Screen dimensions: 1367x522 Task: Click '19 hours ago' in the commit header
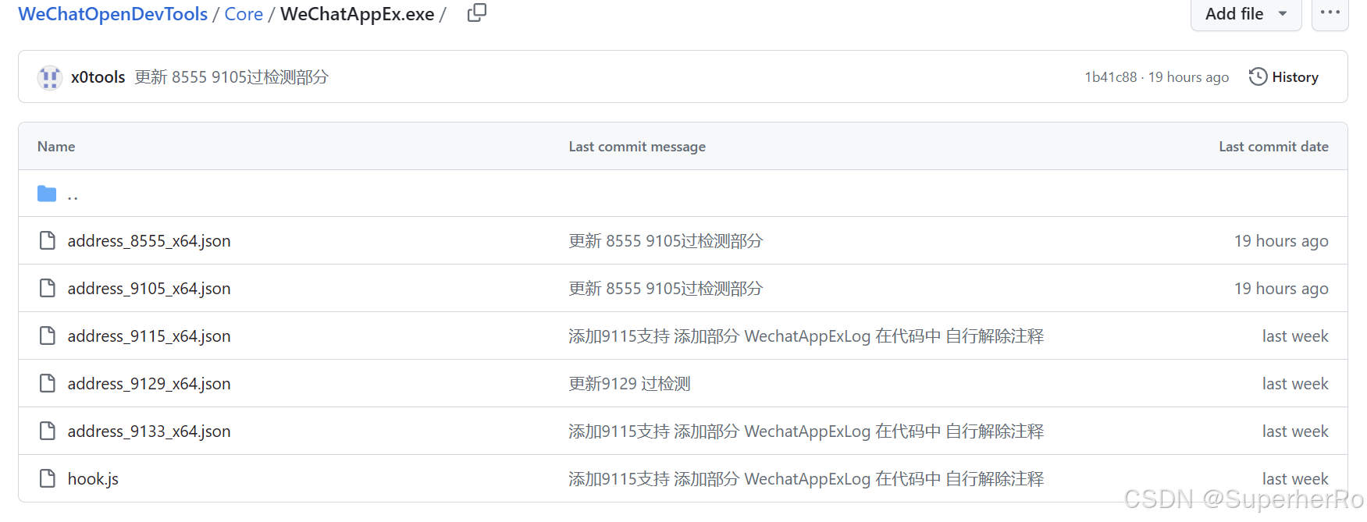pyautogui.click(x=1188, y=77)
